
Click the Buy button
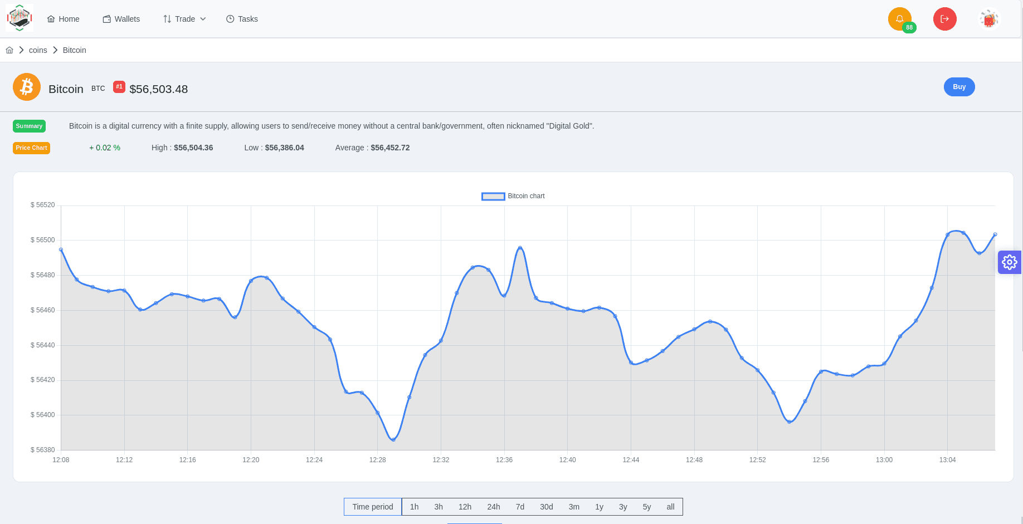click(959, 87)
